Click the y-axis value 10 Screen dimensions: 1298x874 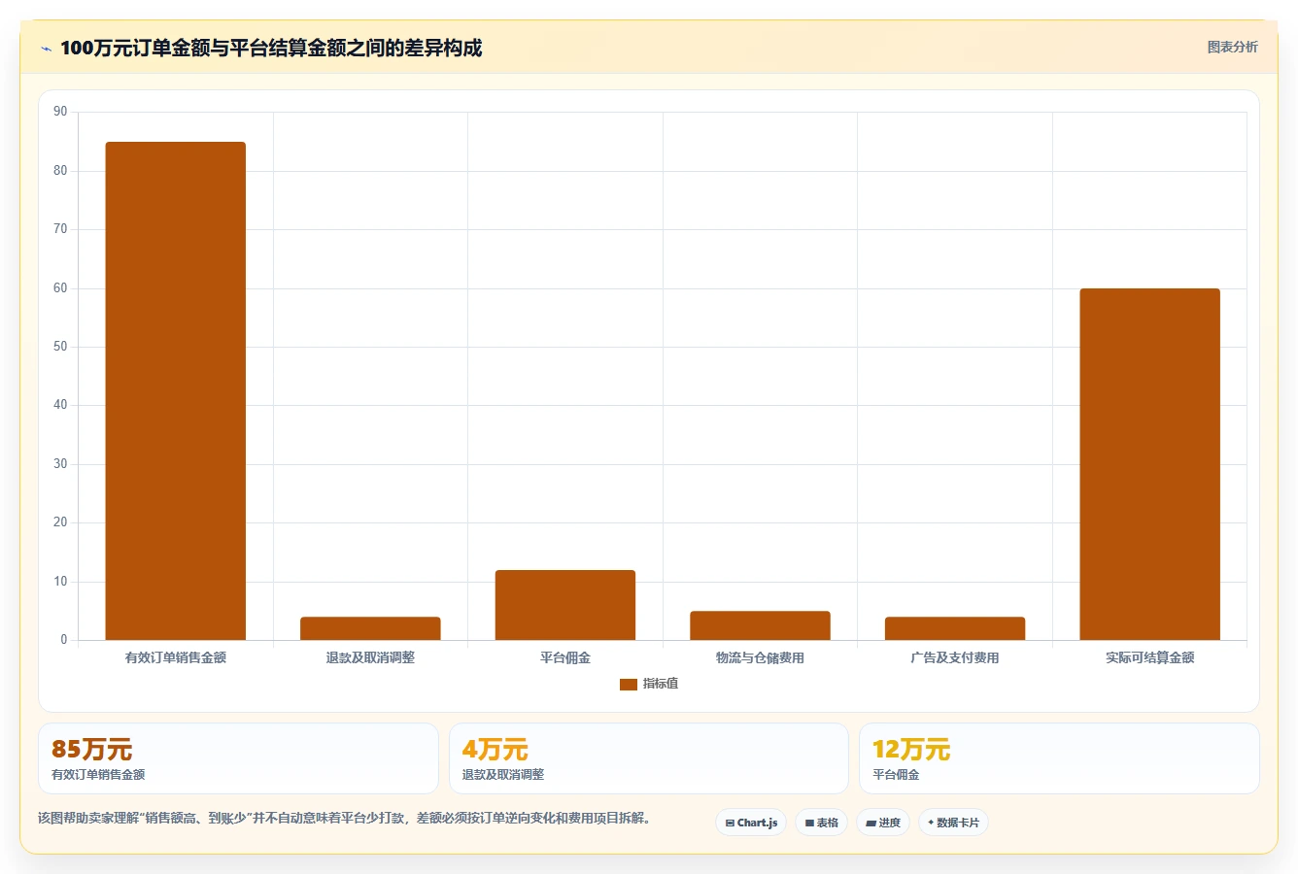pyautogui.click(x=60, y=582)
